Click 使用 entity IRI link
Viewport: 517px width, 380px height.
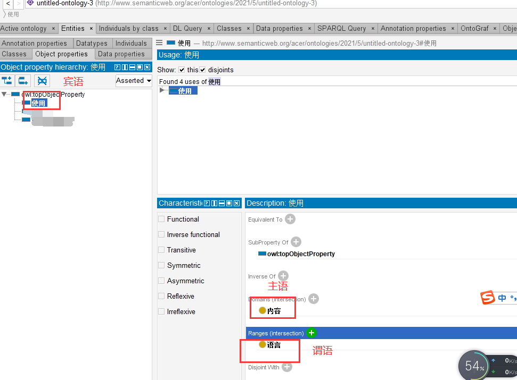[319, 43]
